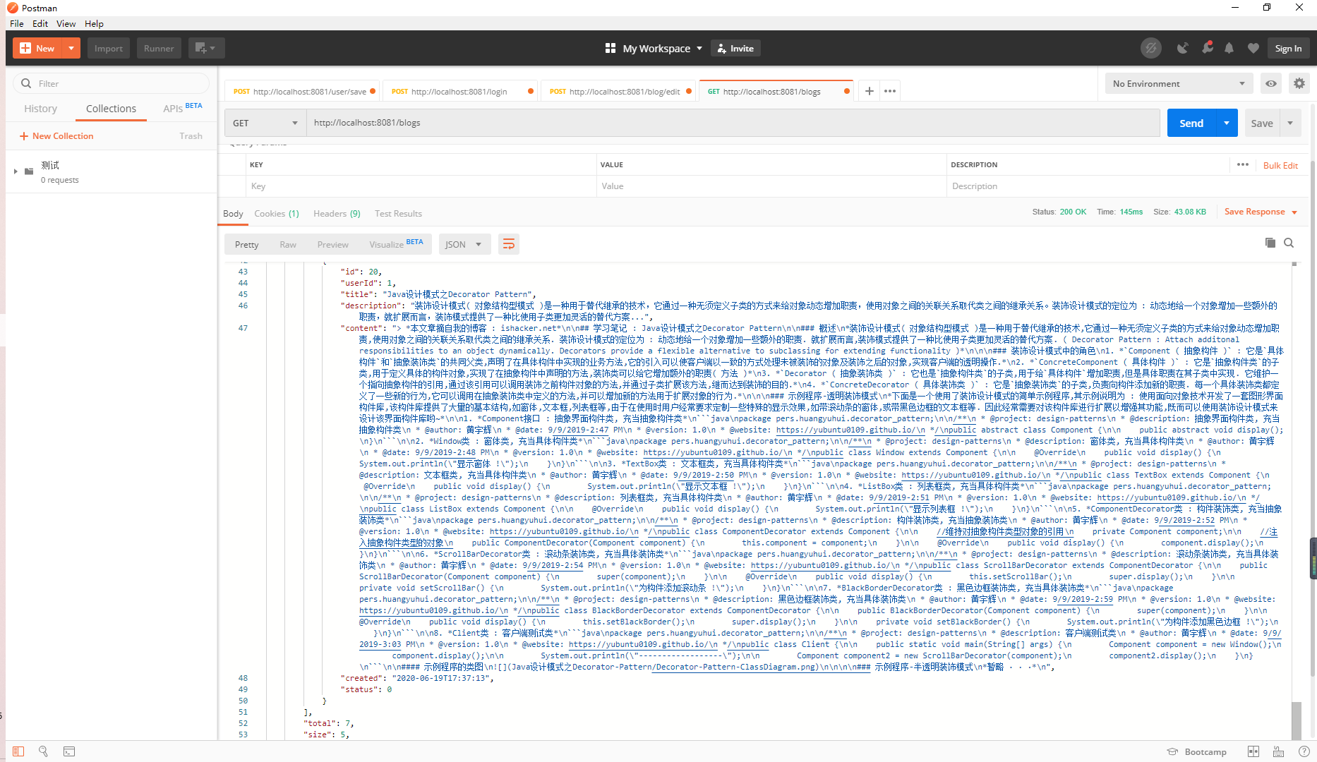This screenshot has width=1317, height=762.
Task: Click Sign In
Action: point(1288,48)
